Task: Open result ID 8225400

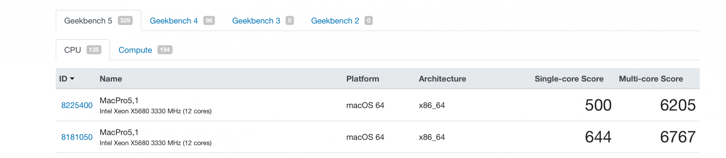Action: tap(77, 105)
